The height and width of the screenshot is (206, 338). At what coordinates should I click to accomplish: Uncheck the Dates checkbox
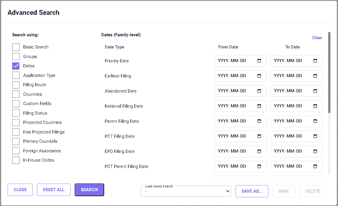[16, 66]
